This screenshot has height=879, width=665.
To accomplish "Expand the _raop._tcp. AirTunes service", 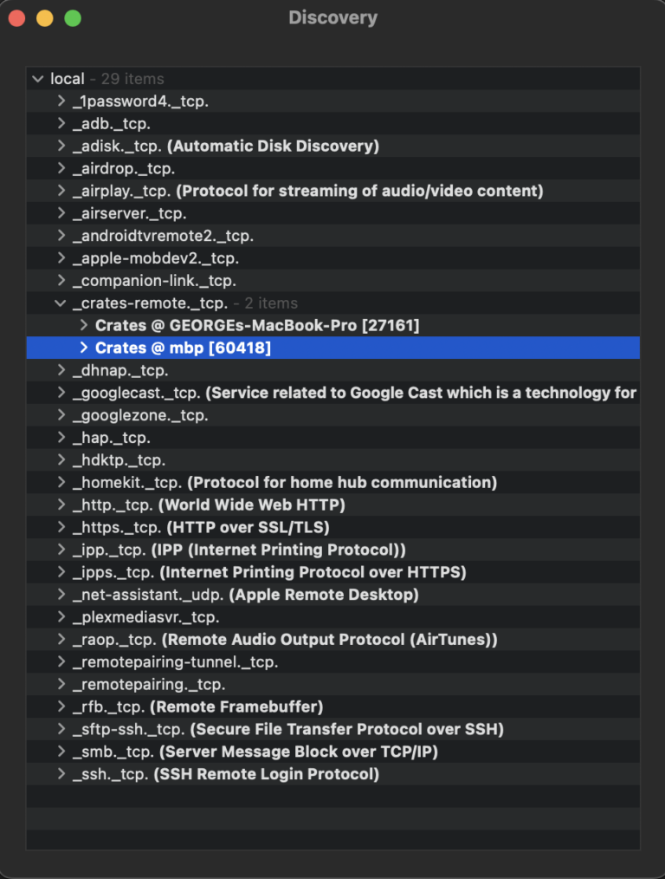I will click(61, 639).
